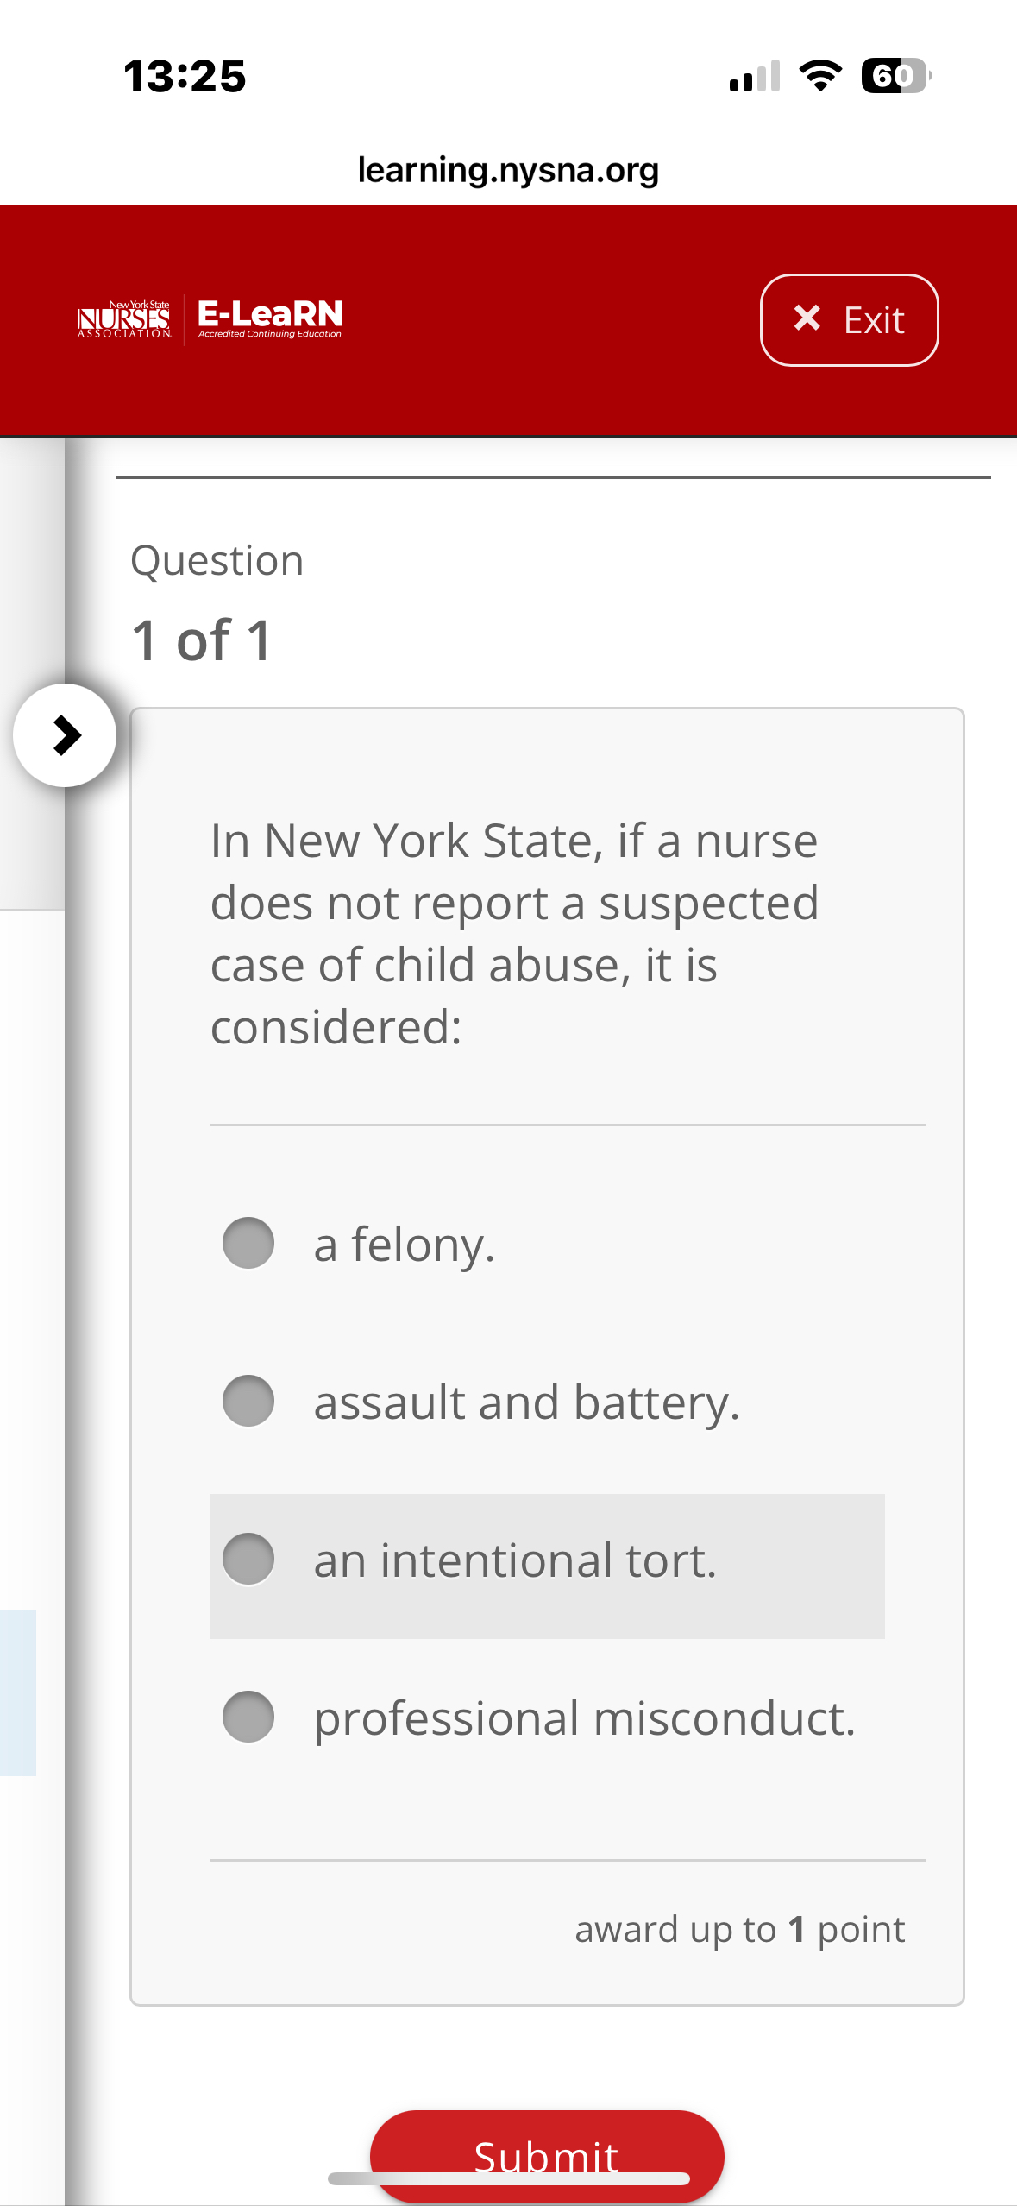Tap the cellular signal bars
This screenshot has height=2206, width=1017.
[755, 77]
